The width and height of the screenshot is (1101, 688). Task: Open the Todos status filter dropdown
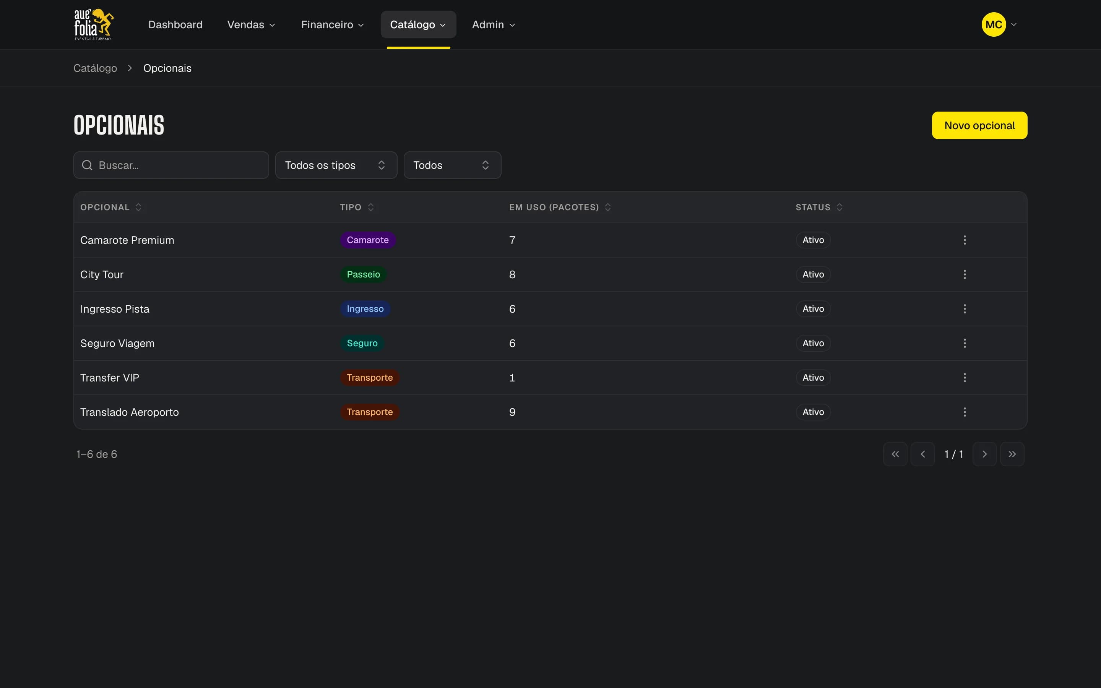pos(452,165)
